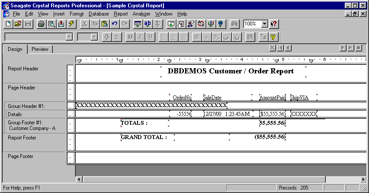Image resolution: width=369 pixels, height=193 pixels.
Task: Toggle Bold formatting
Action: (130, 37)
